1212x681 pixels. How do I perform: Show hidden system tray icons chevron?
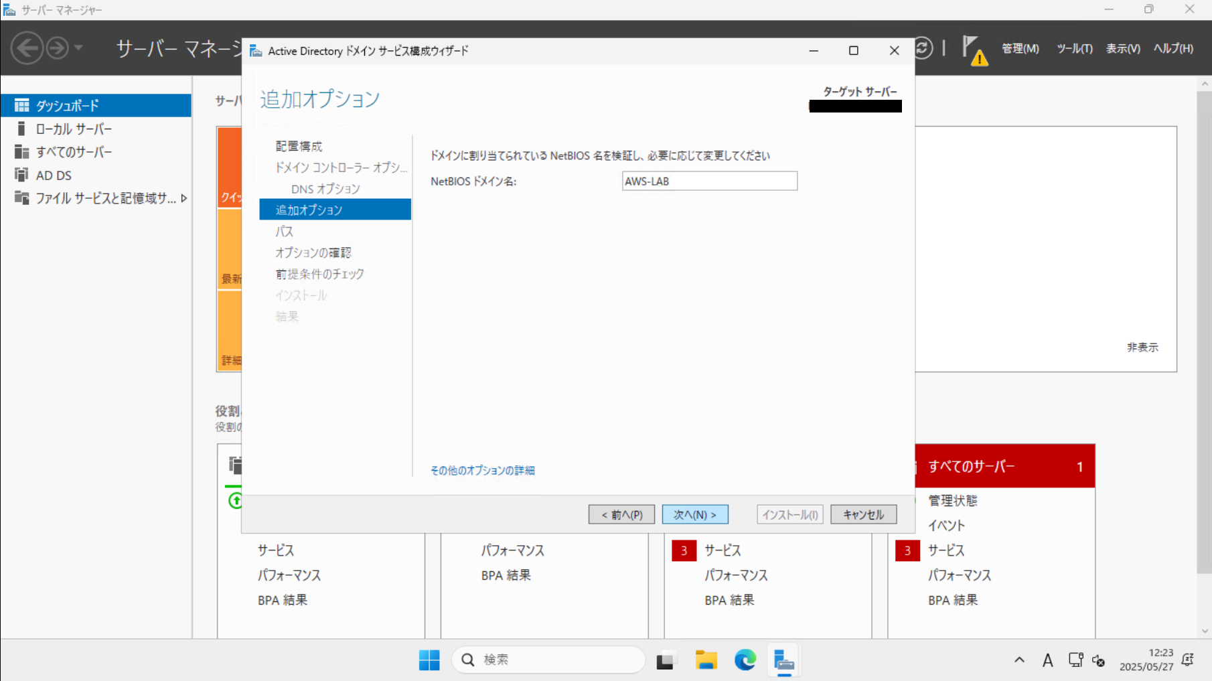[1019, 660]
